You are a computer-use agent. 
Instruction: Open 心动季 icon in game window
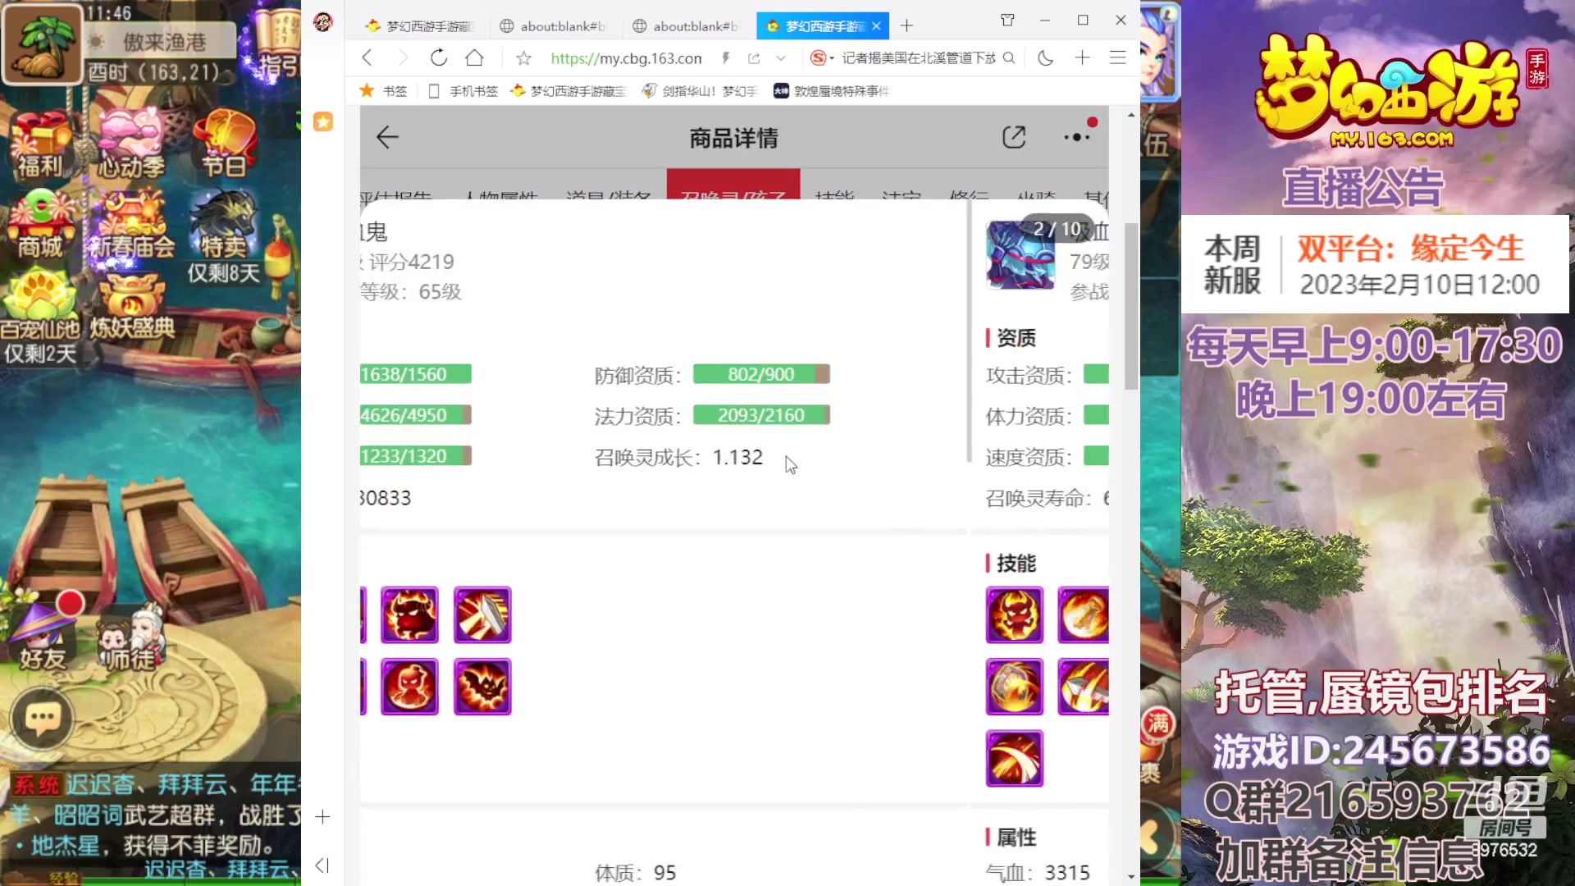[131, 144]
